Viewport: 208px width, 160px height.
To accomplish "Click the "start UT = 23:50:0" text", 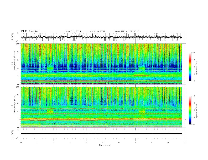I will click(127, 31).
